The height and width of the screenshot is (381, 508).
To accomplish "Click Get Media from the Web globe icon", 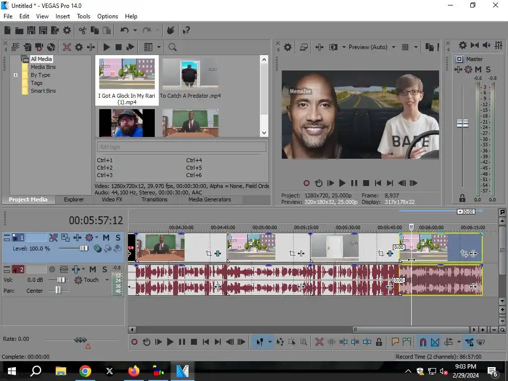I will click(x=51, y=47).
